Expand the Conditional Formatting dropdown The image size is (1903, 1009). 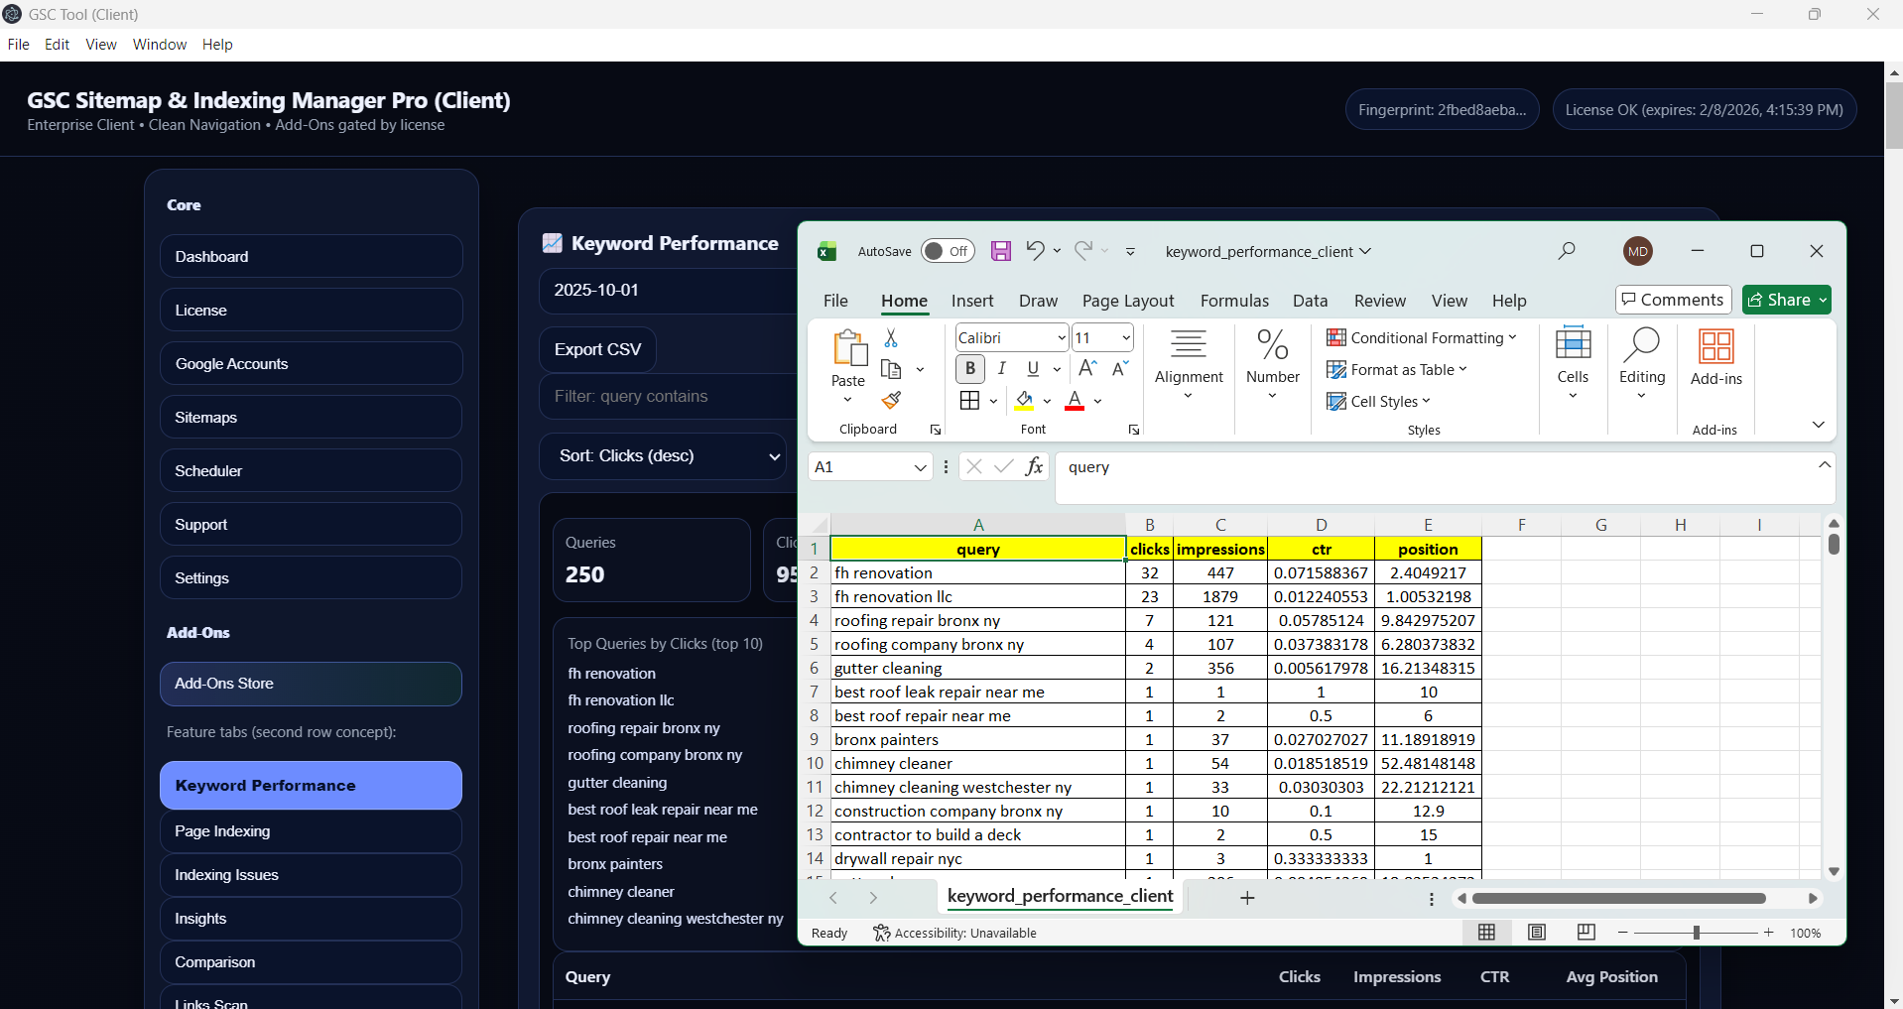[x=1421, y=338]
